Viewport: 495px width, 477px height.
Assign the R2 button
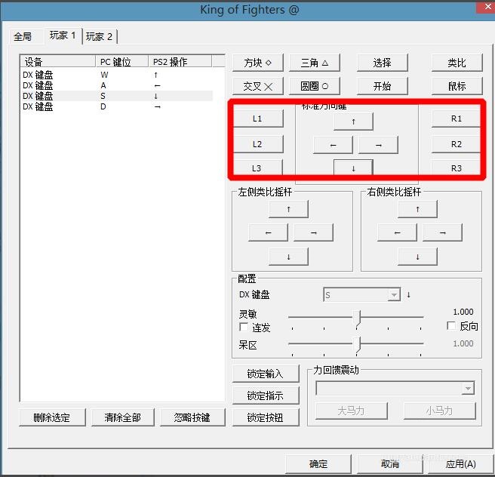pyautogui.click(x=457, y=144)
